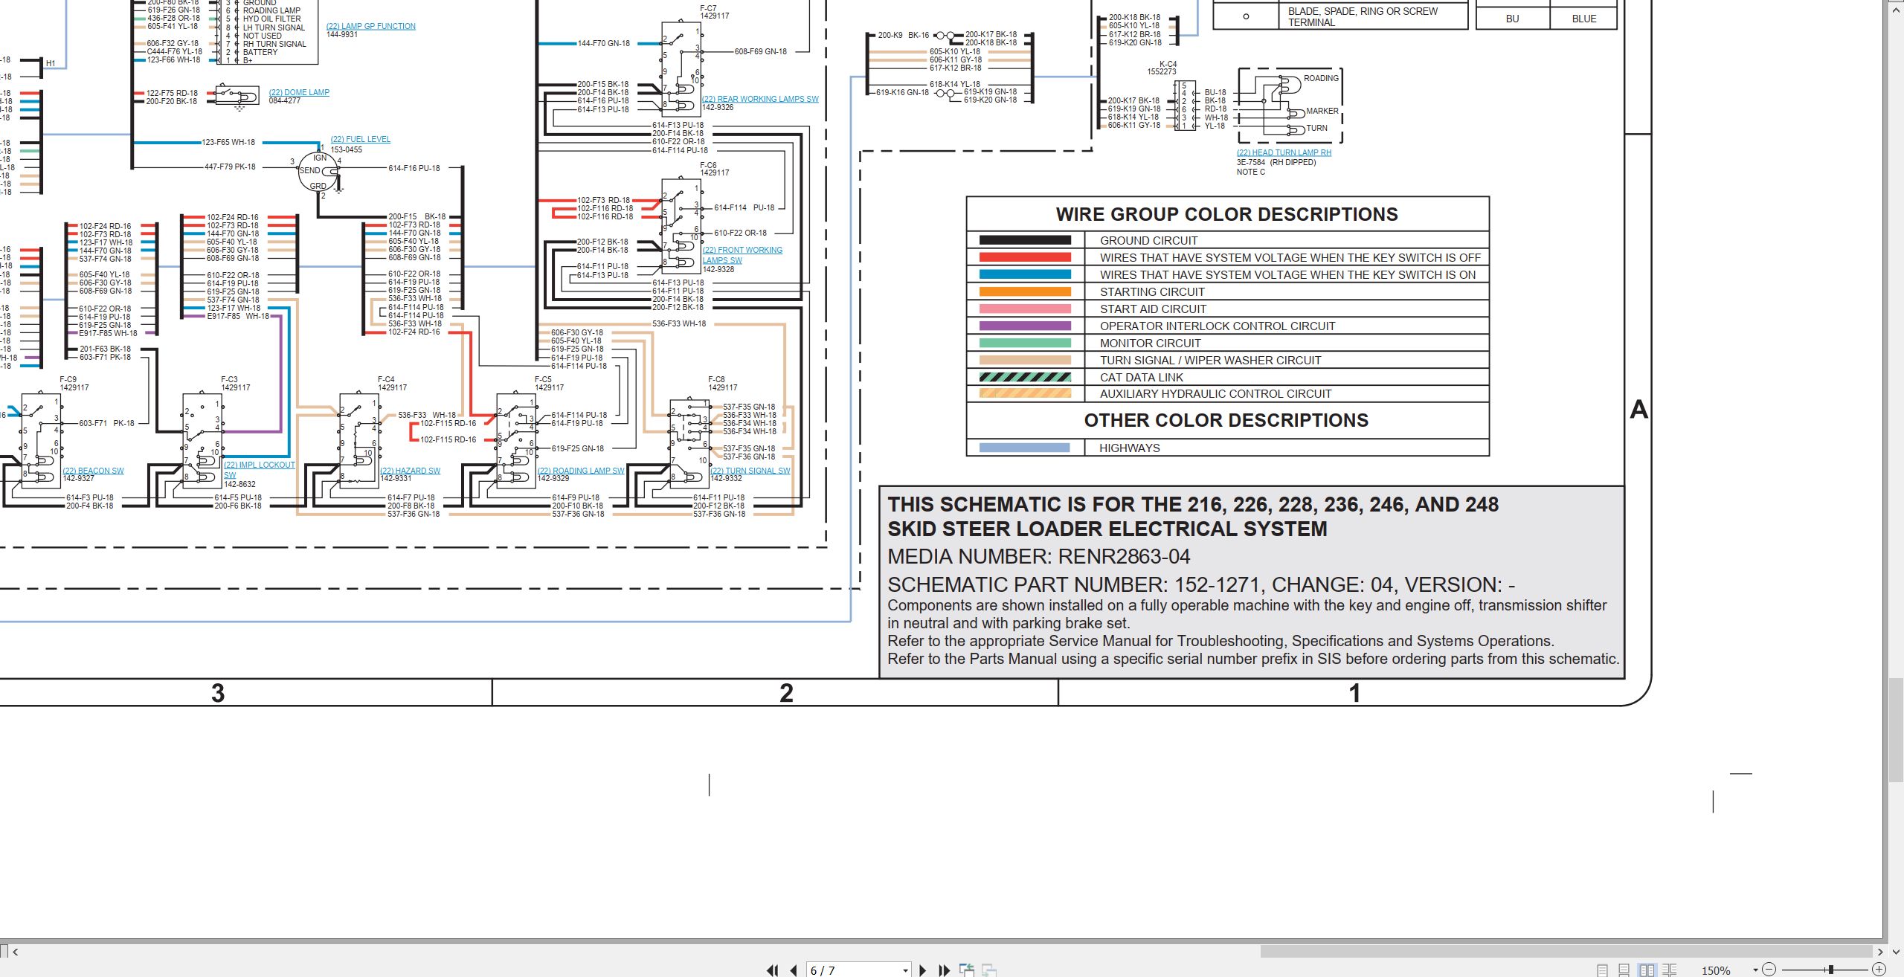Select single page view layout
This screenshot has width=1904, height=977.
click(1602, 970)
